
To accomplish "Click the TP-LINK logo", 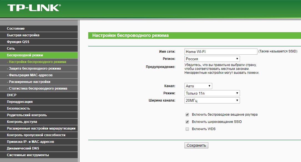I will click(x=34, y=8).
